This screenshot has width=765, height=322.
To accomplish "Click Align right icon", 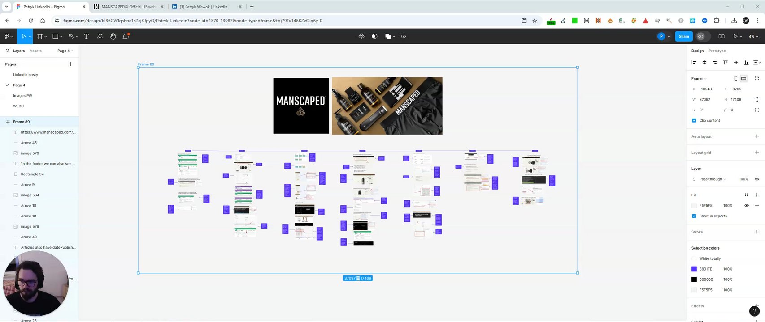I will pyautogui.click(x=715, y=62).
